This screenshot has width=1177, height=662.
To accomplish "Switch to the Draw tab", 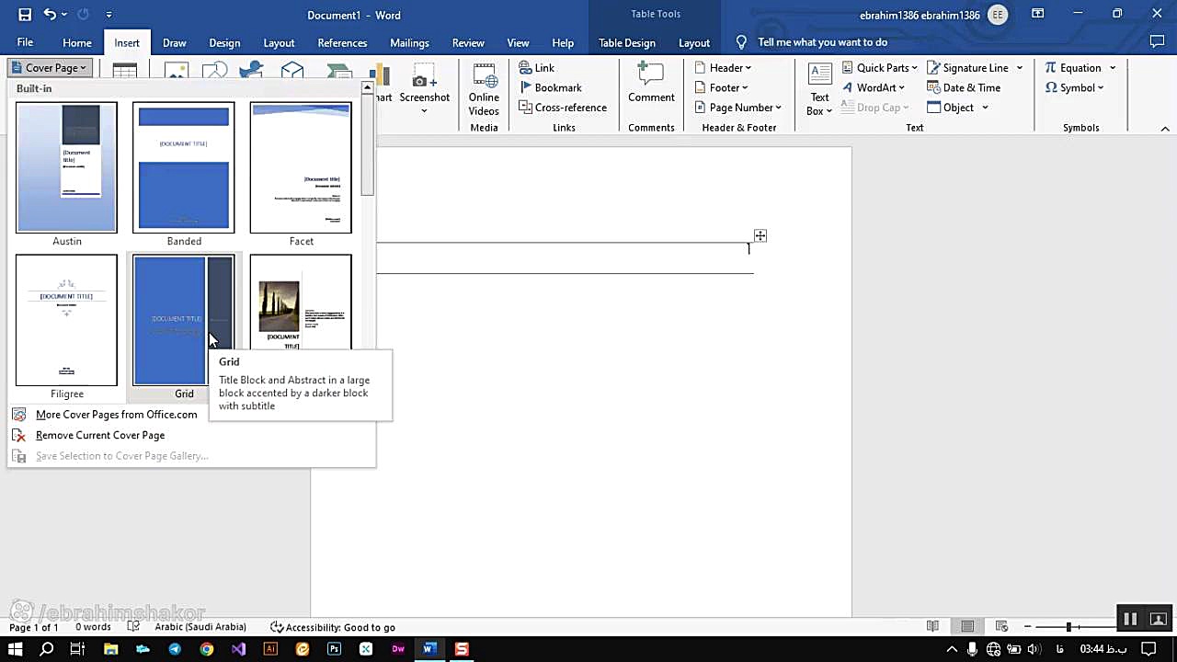I will [x=175, y=42].
